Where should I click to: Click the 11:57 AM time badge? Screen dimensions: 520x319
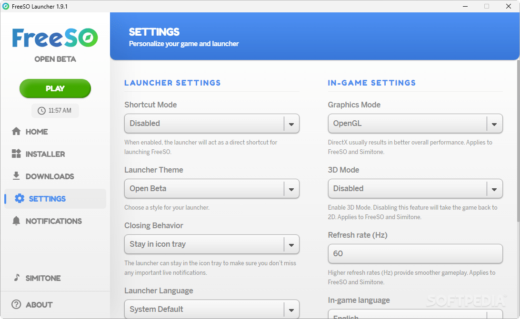coord(55,111)
